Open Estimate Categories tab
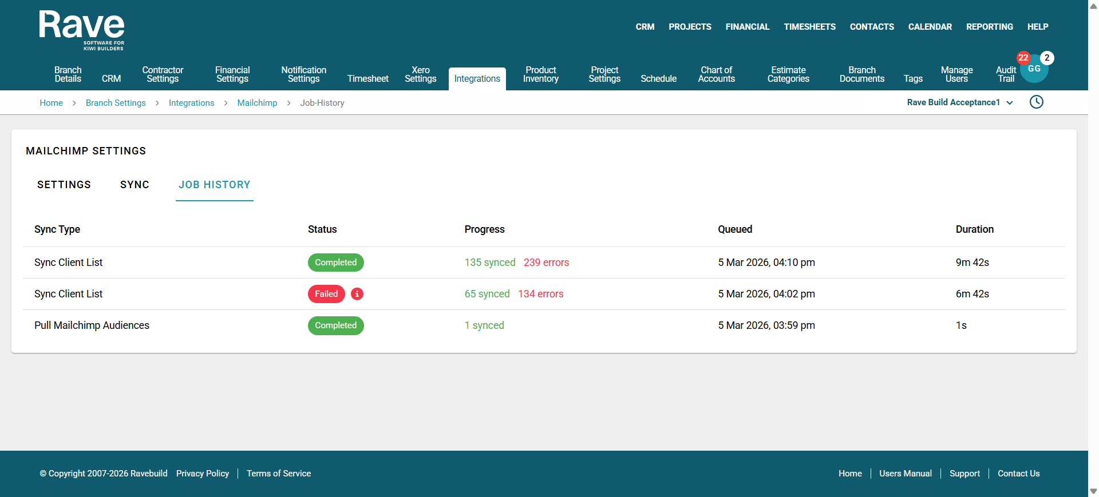 788,74
